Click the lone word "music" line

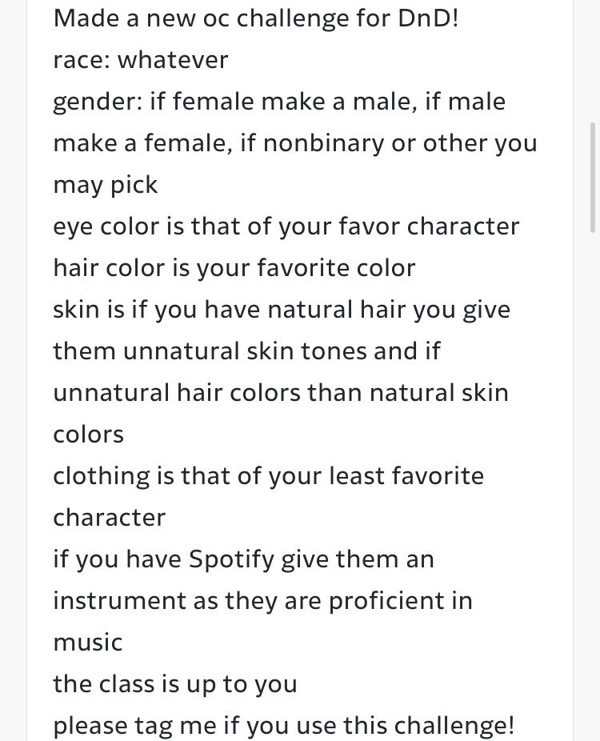(88, 643)
